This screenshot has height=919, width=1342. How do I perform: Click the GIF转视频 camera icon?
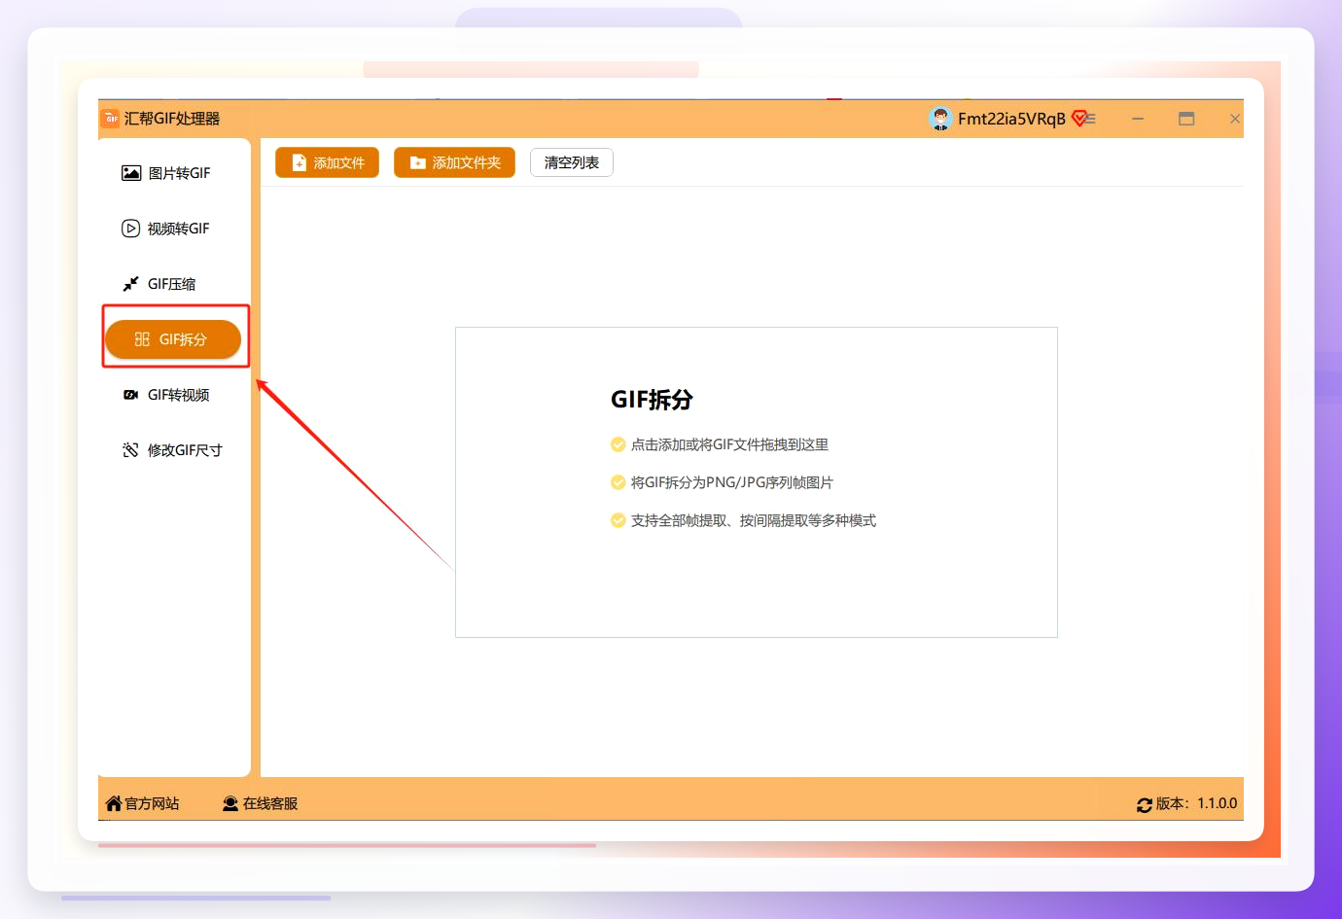click(x=130, y=395)
